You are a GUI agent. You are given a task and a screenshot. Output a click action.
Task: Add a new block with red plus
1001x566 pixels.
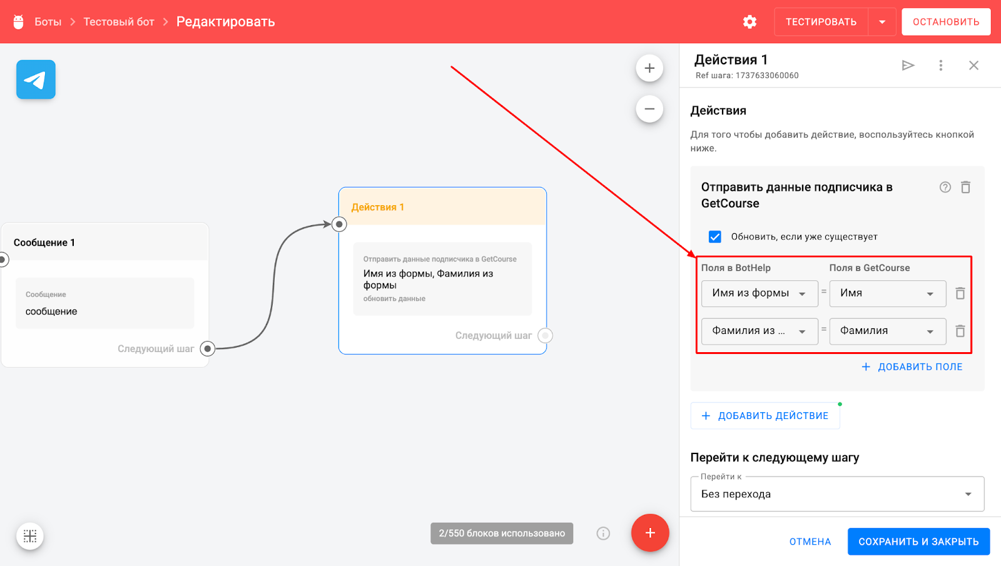click(x=650, y=533)
